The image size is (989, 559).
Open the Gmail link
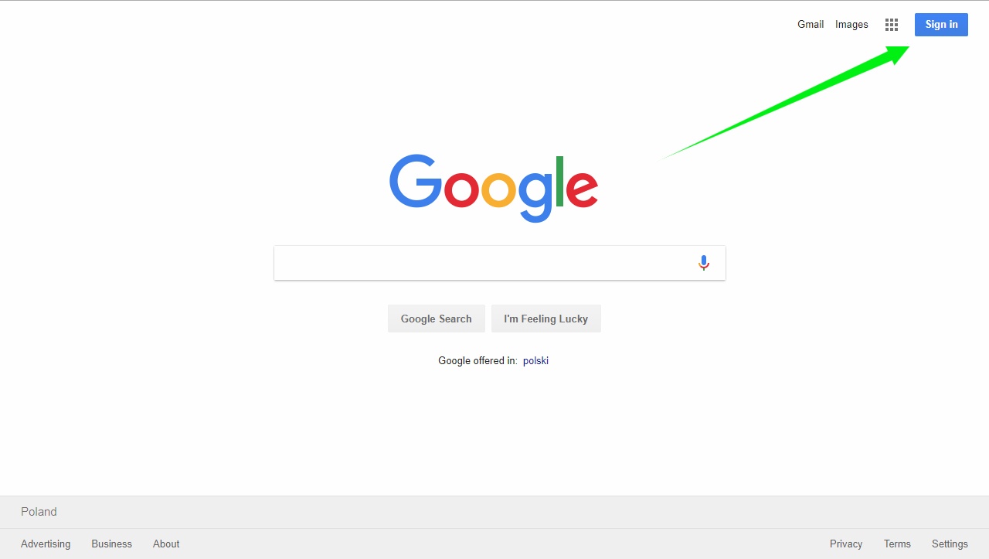[x=811, y=25]
